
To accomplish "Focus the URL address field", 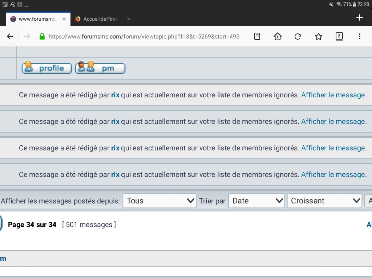I will [x=144, y=36].
